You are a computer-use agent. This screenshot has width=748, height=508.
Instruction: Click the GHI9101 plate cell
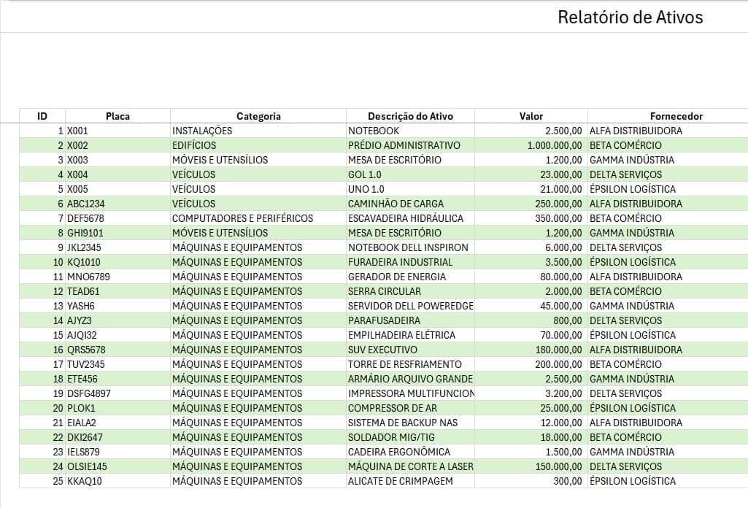[117, 233]
